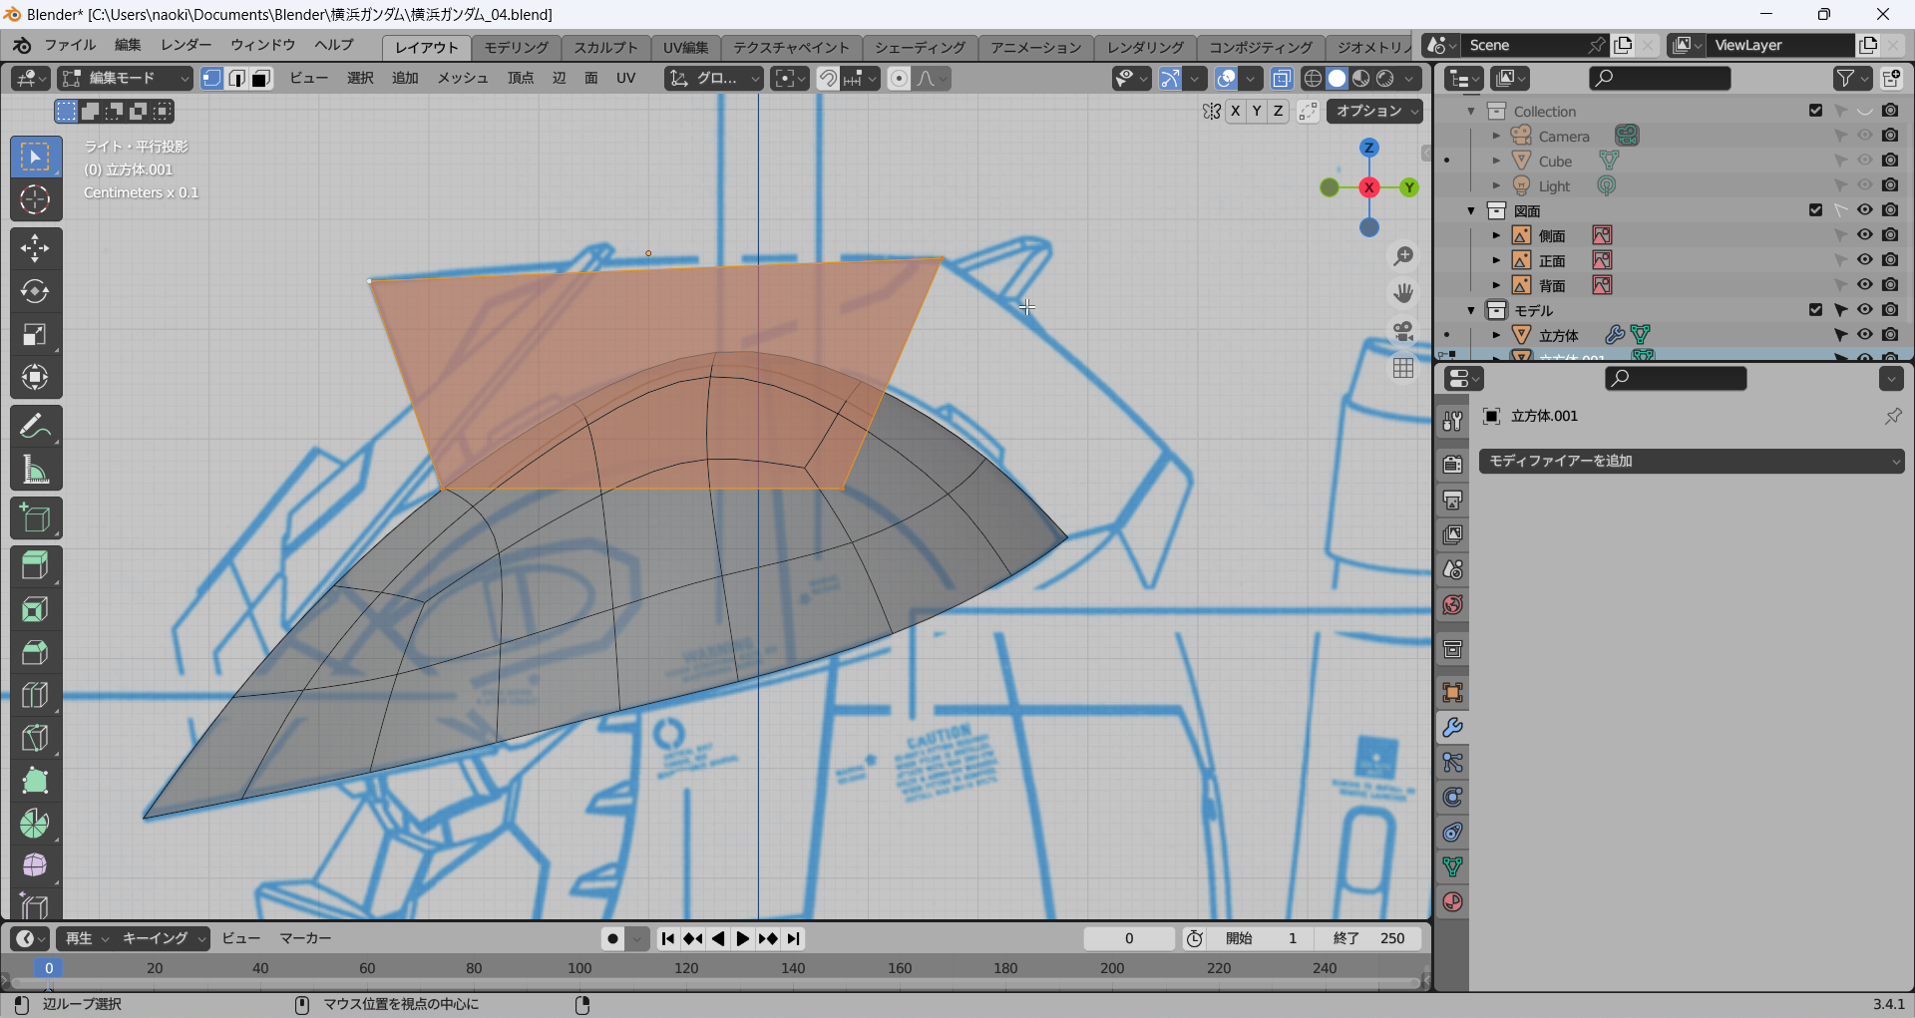
Task: Click the 3D cursor tool
Action: coord(35,200)
